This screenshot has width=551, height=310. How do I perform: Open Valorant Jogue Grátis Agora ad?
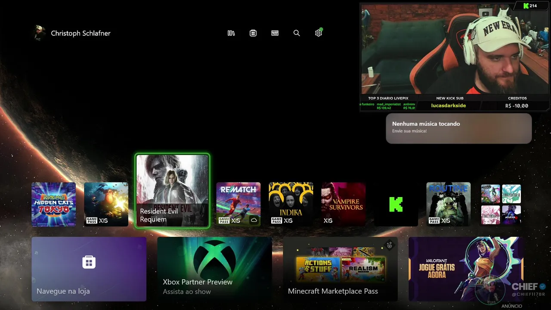[x=466, y=269]
